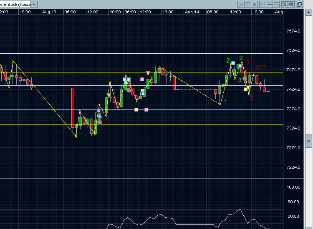Open the Candle Stick chart type dropdown
This screenshot has width=313, height=229.
pyautogui.click(x=34, y=4)
